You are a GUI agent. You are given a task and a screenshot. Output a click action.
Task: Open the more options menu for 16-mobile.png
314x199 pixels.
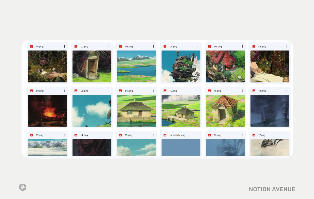(x=198, y=135)
